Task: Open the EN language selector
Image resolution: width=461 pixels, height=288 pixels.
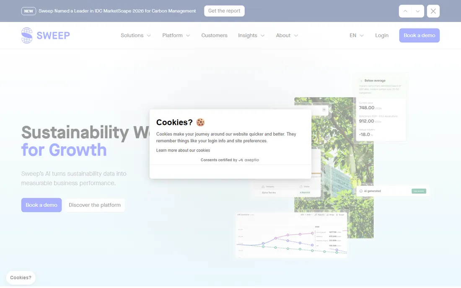Action: point(356,36)
